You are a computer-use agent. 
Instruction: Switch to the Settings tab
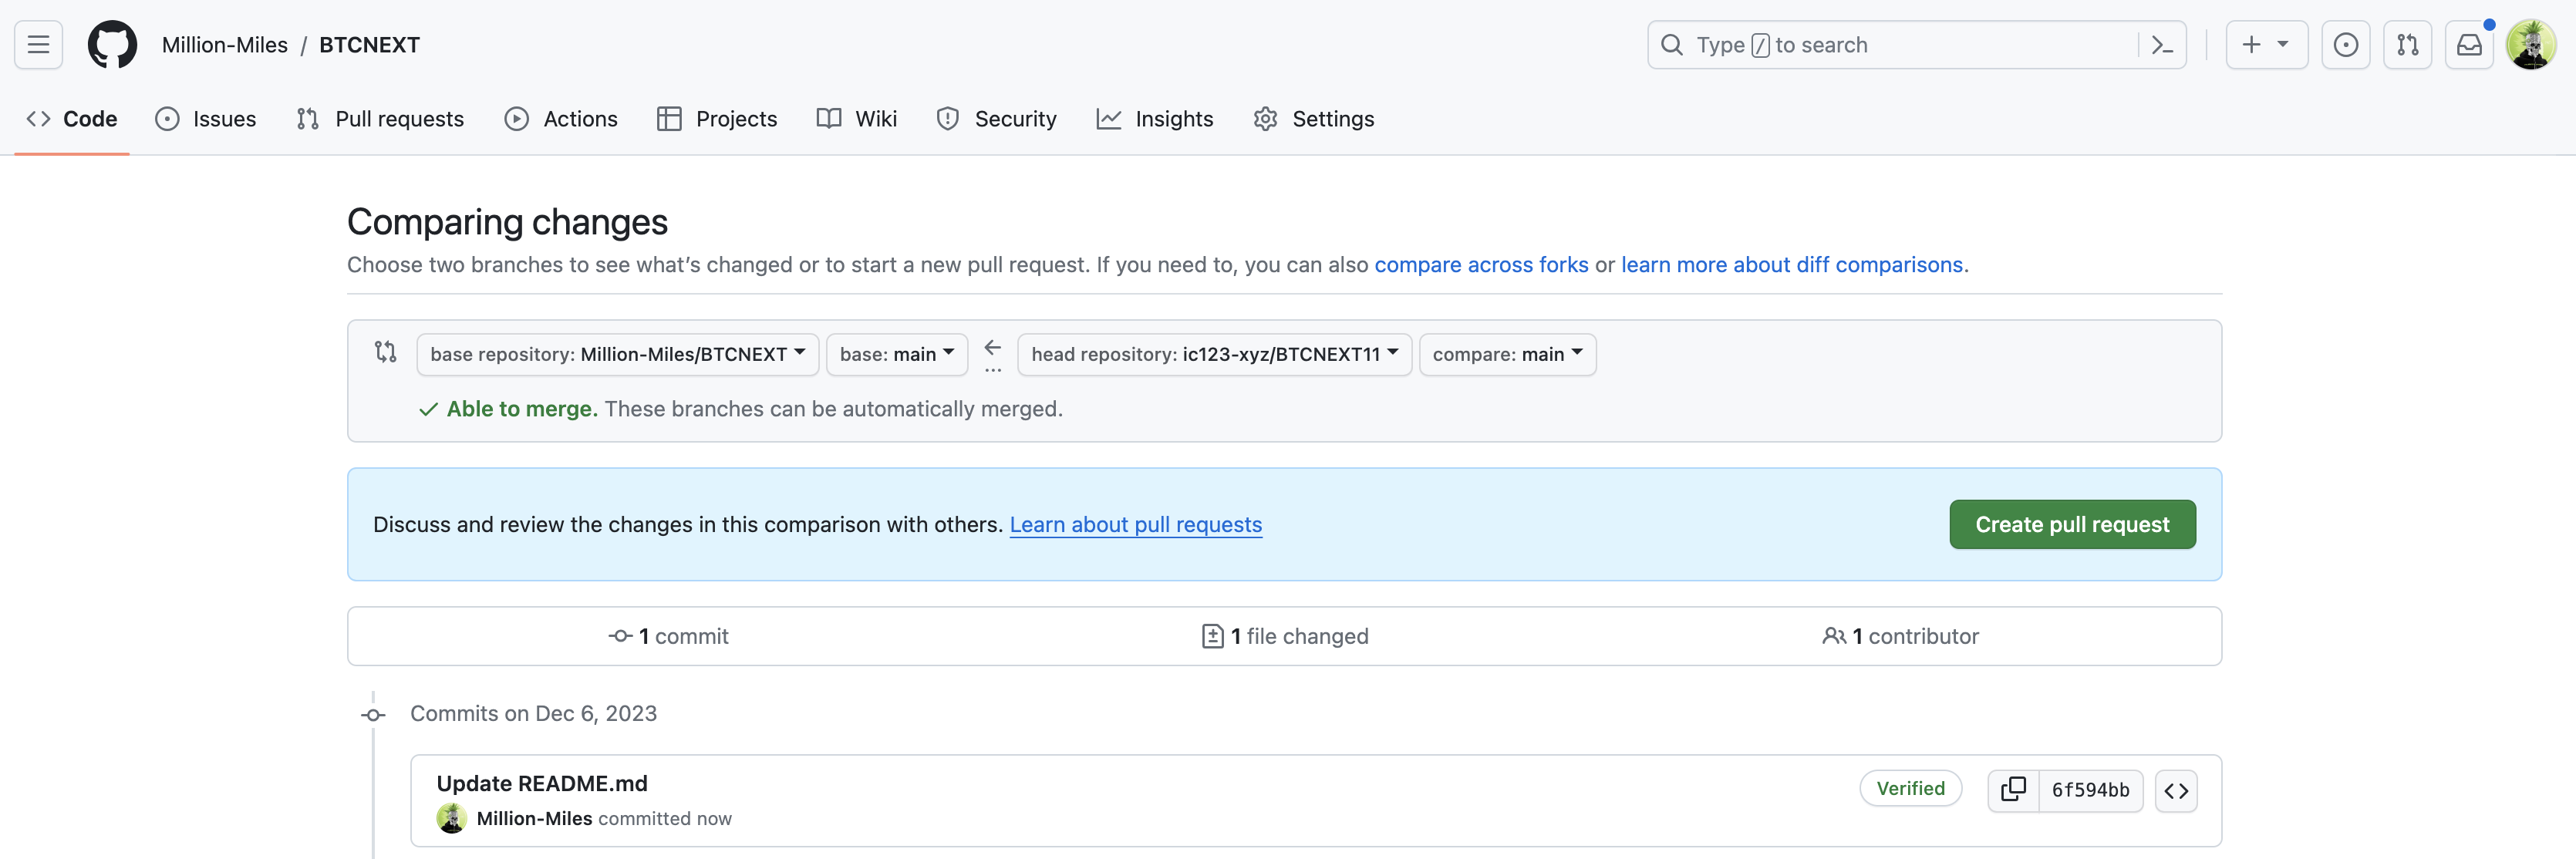click(x=1314, y=119)
